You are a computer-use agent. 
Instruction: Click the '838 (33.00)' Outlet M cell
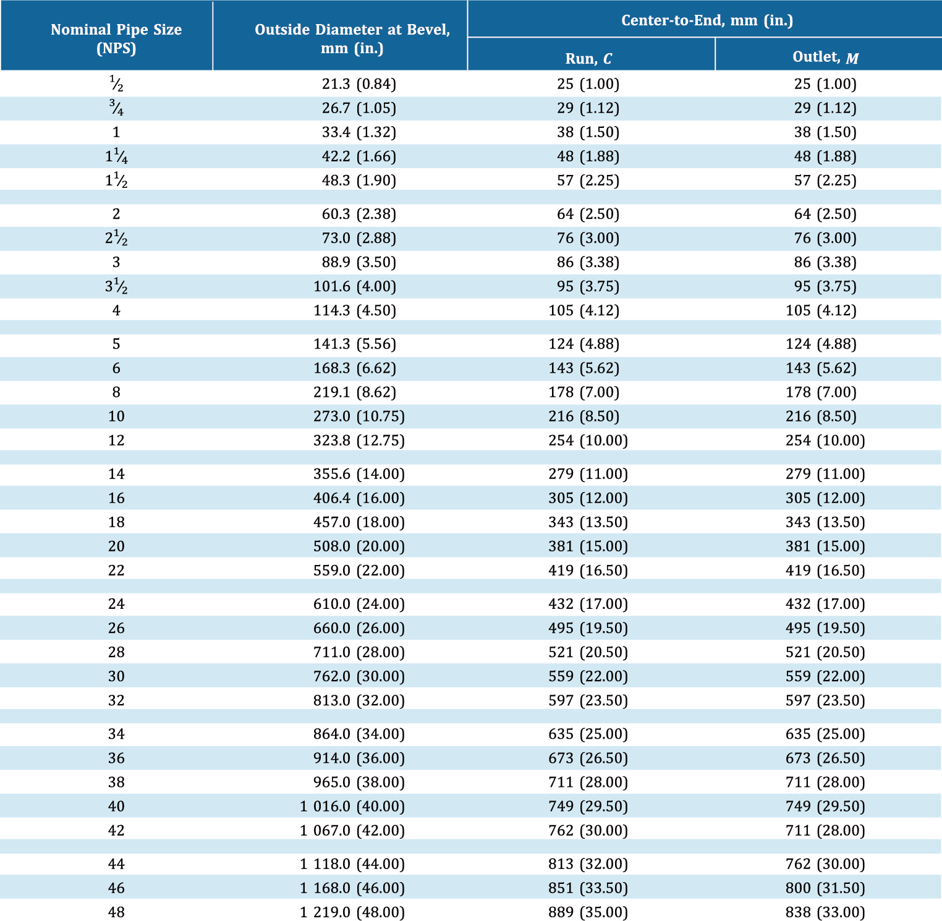pos(826,911)
